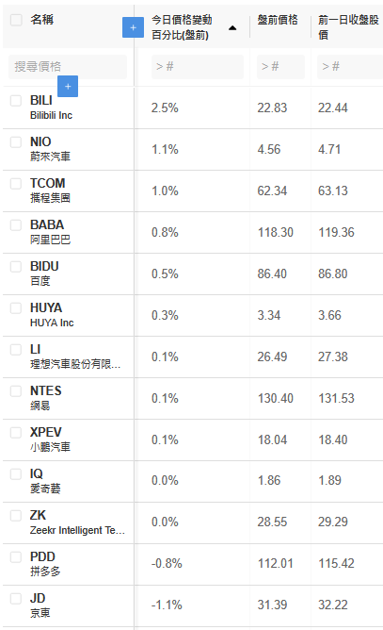Click the 名稱 column header
The image size is (383, 630).
coord(41,19)
